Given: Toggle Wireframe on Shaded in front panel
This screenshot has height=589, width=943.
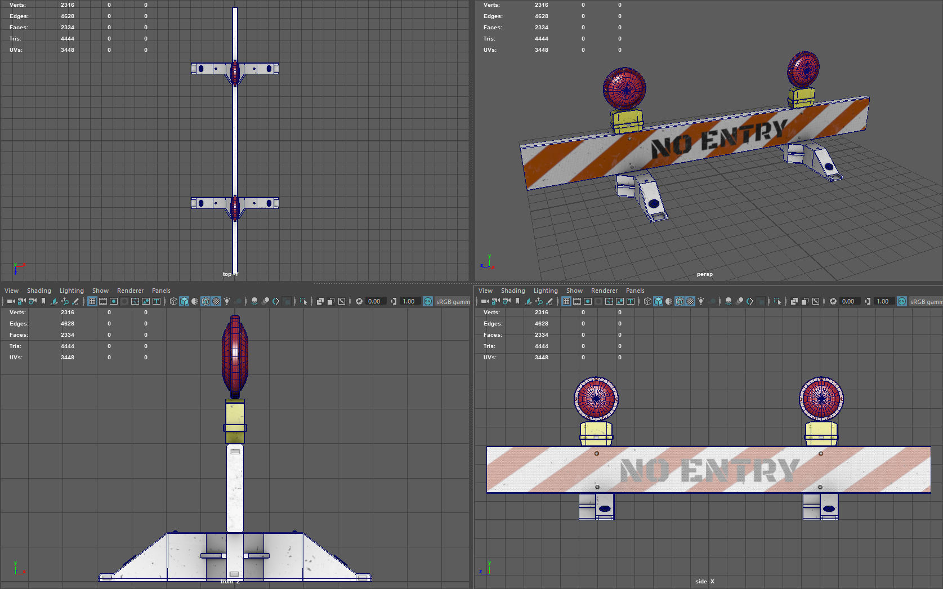Looking at the screenshot, I should point(205,301).
